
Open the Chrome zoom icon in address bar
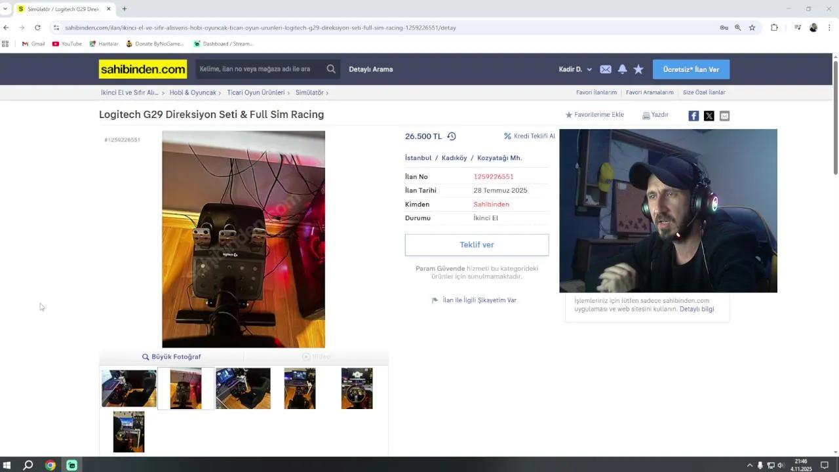pos(738,28)
